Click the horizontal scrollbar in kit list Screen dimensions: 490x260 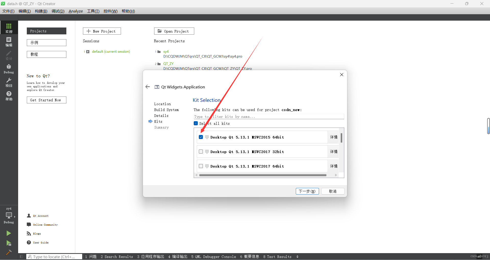point(263,175)
